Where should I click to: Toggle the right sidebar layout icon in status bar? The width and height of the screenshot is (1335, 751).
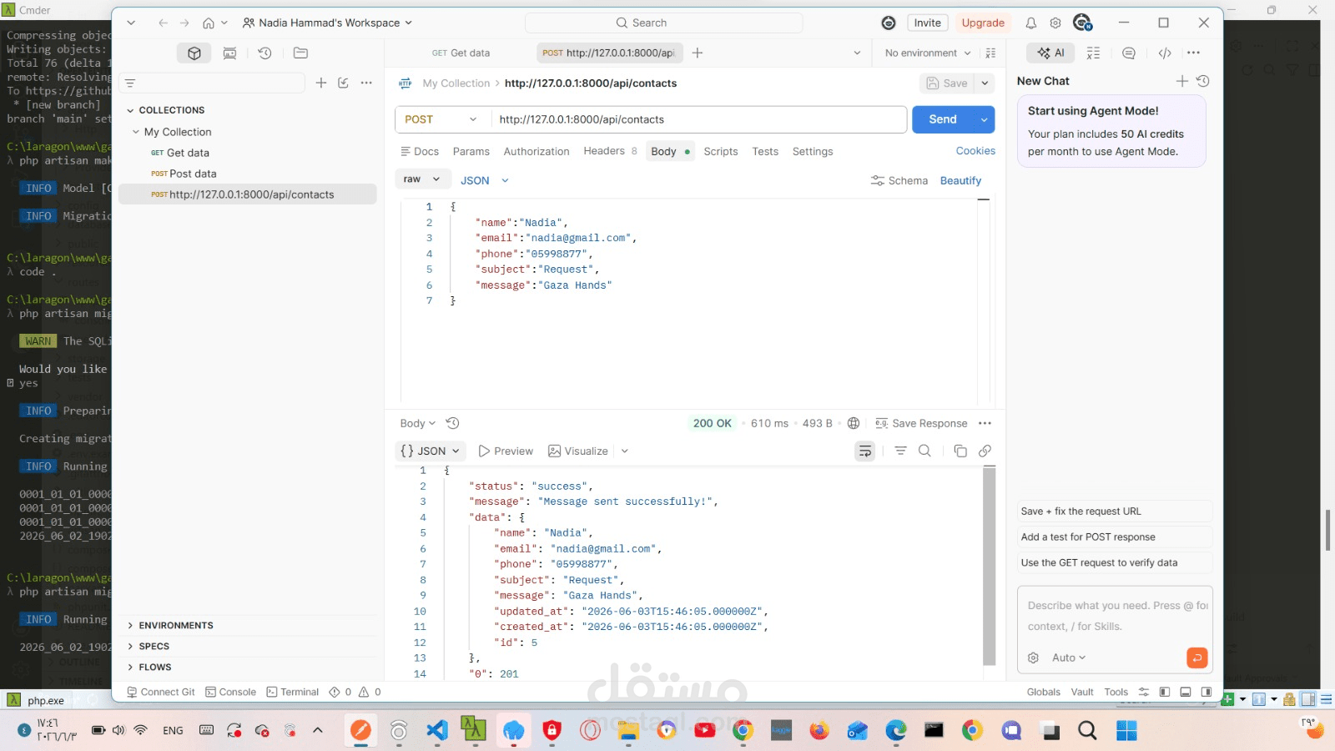[x=1206, y=692]
